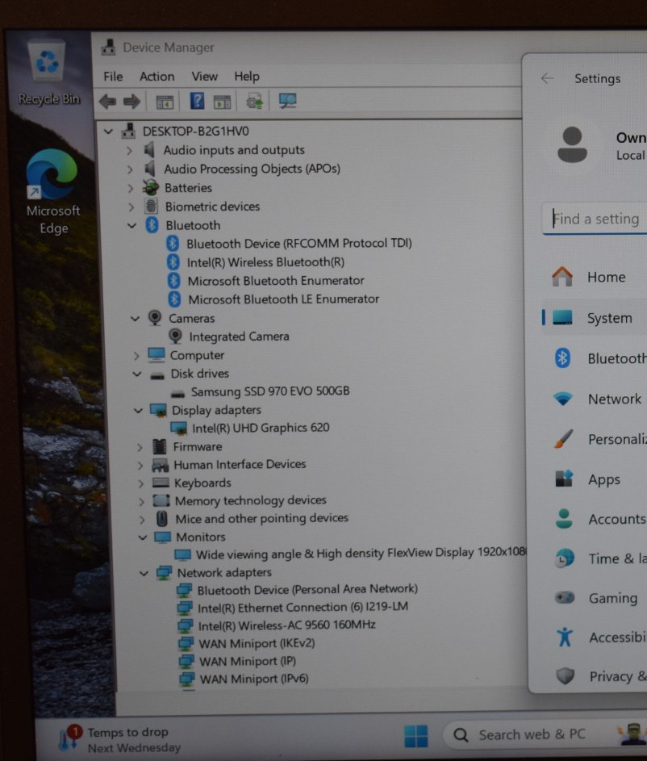The height and width of the screenshot is (761, 647).
Task: Click the Show/Hide console tree toolbar icon
Action: tap(165, 102)
